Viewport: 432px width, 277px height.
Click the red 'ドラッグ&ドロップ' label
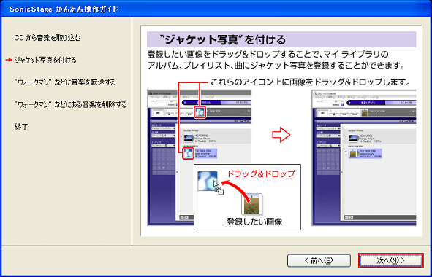pyautogui.click(x=261, y=173)
